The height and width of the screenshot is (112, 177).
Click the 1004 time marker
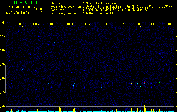pyautogui.click(x=70, y=24)
